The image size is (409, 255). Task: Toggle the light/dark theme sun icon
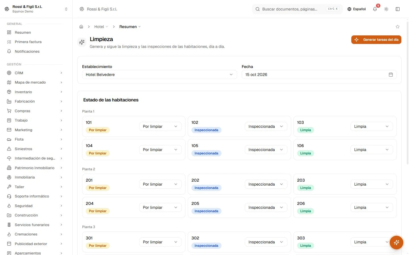click(x=386, y=9)
